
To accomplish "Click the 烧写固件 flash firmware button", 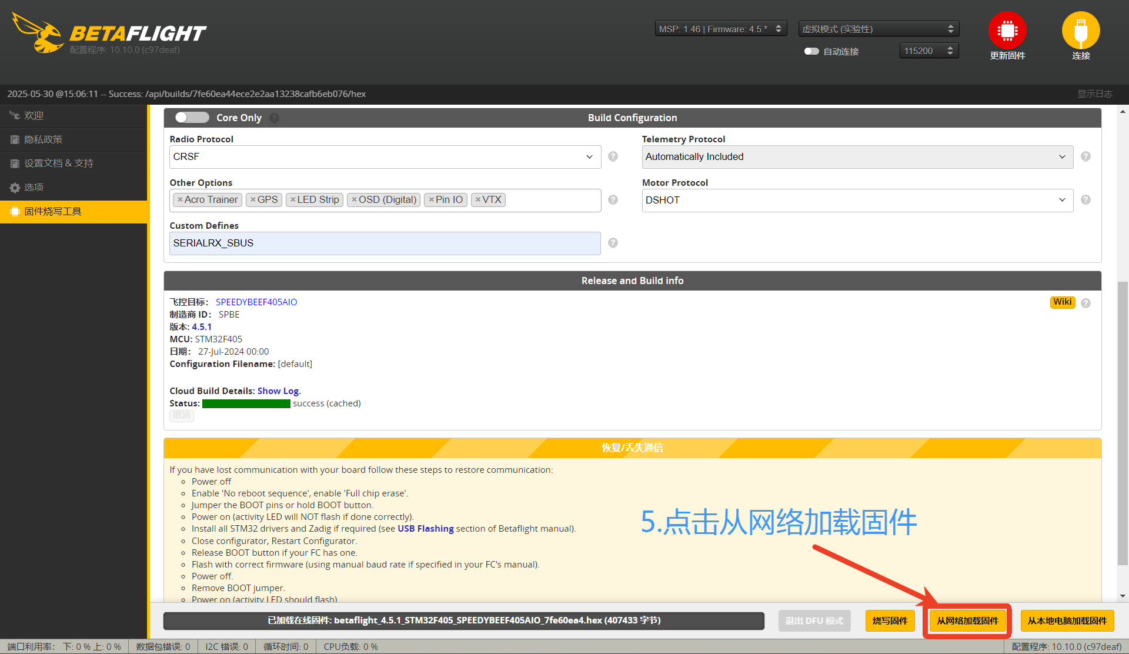I will point(890,621).
